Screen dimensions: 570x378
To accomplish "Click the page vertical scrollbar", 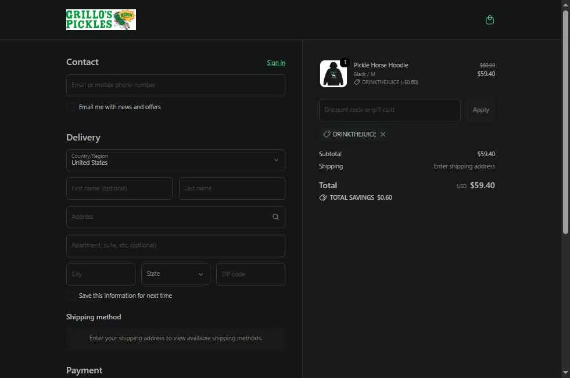I will [x=565, y=122].
